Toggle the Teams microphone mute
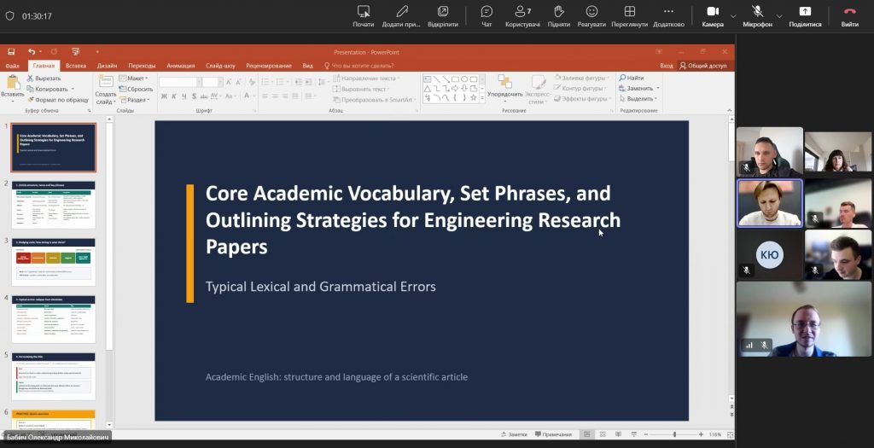Screen dimensions: 874x448 point(758,16)
